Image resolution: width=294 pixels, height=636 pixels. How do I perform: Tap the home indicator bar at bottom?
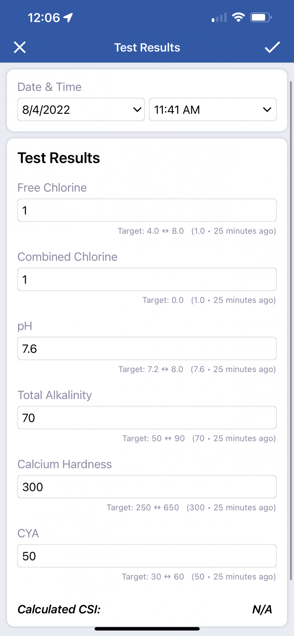click(x=147, y=629)
